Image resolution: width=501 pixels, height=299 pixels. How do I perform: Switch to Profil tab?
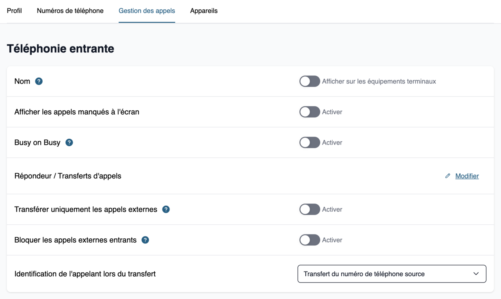coord(14,11)
